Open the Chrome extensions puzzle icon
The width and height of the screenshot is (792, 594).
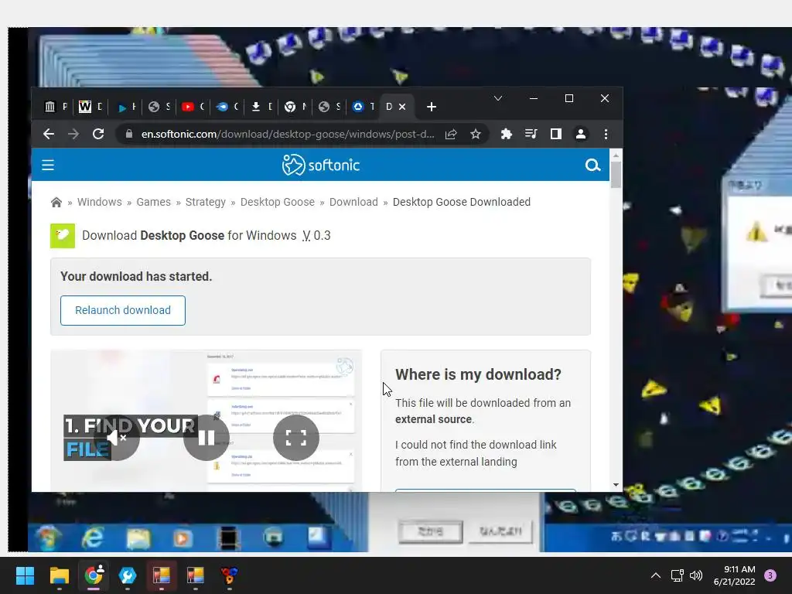(506, 134)
